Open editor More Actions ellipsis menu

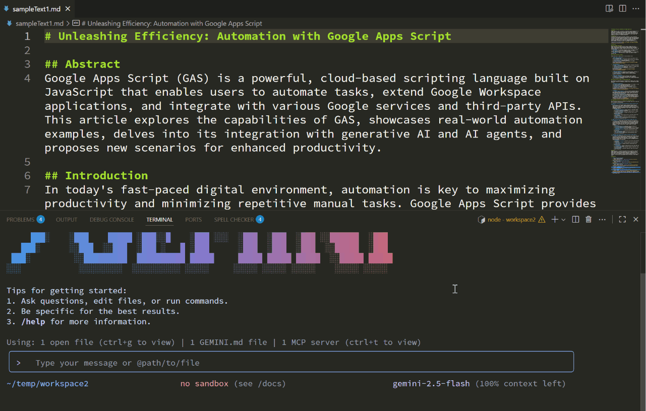636,9
